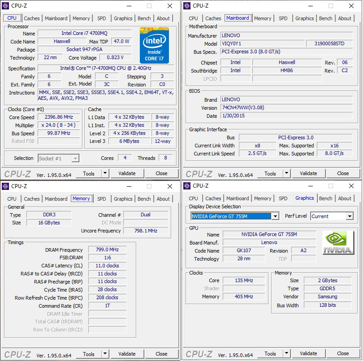This screenshot has width=363, height=361.
Task: Click the CPU-Z app icon in the Mainboard window title bar
Action: [187, 5]
